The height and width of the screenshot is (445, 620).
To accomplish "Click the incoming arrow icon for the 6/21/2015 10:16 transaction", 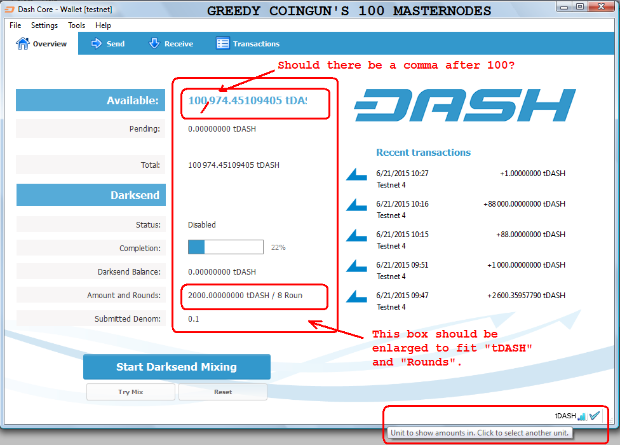I will pyautogui.click(x=356, y=205).
